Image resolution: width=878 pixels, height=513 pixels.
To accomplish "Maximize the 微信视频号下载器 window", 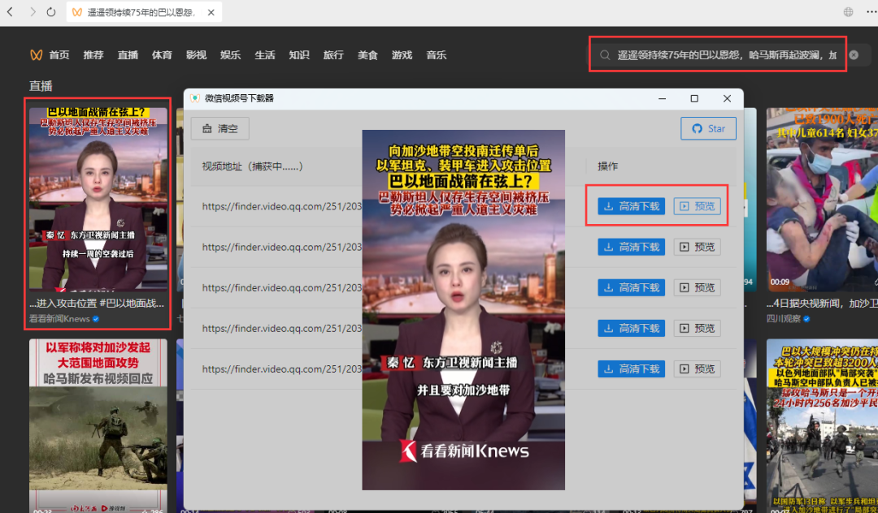I will (694, 98).
